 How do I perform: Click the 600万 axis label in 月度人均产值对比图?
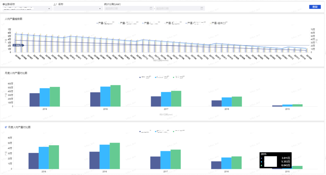(11, 84)
